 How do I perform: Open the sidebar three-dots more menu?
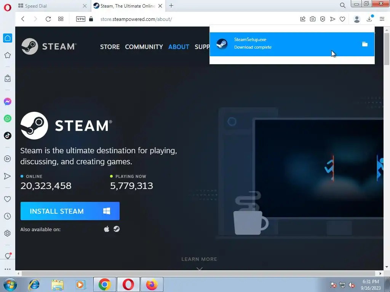click(x=8, y=269)
